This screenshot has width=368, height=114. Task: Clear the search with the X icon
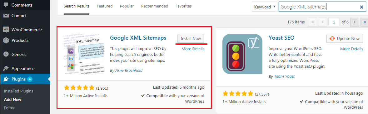362,7
